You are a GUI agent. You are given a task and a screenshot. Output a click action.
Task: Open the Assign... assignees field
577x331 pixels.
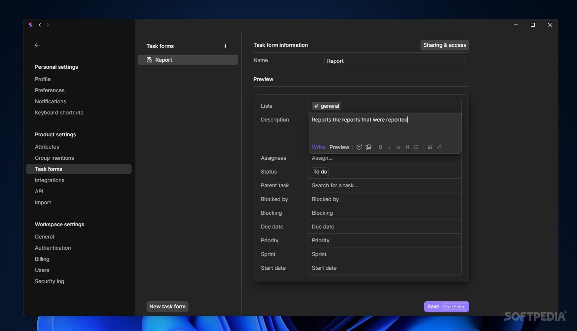click(385, 158)
